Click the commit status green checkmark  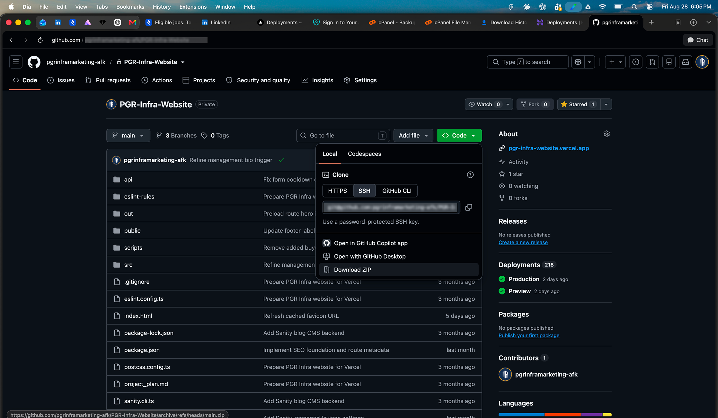point(281,160)
